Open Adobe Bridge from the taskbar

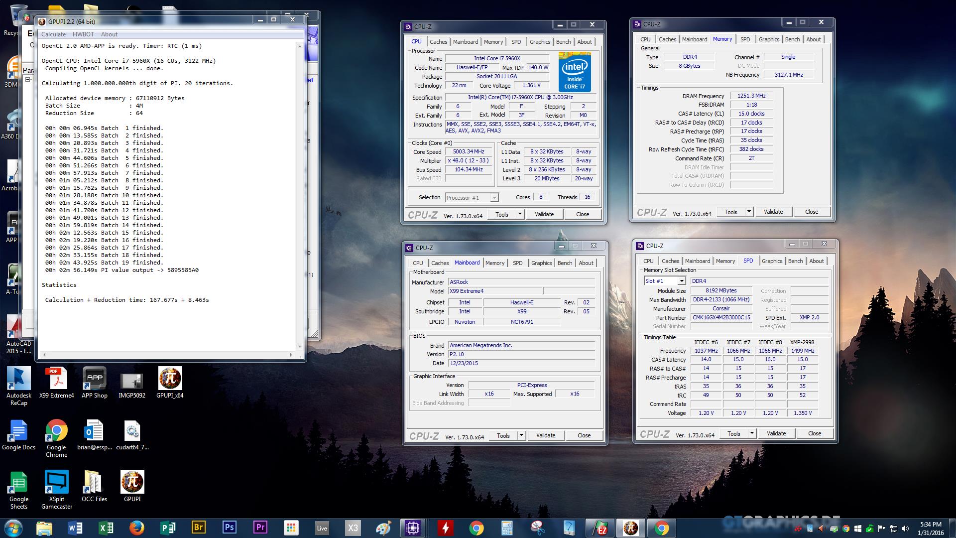[x=198, y=528]
